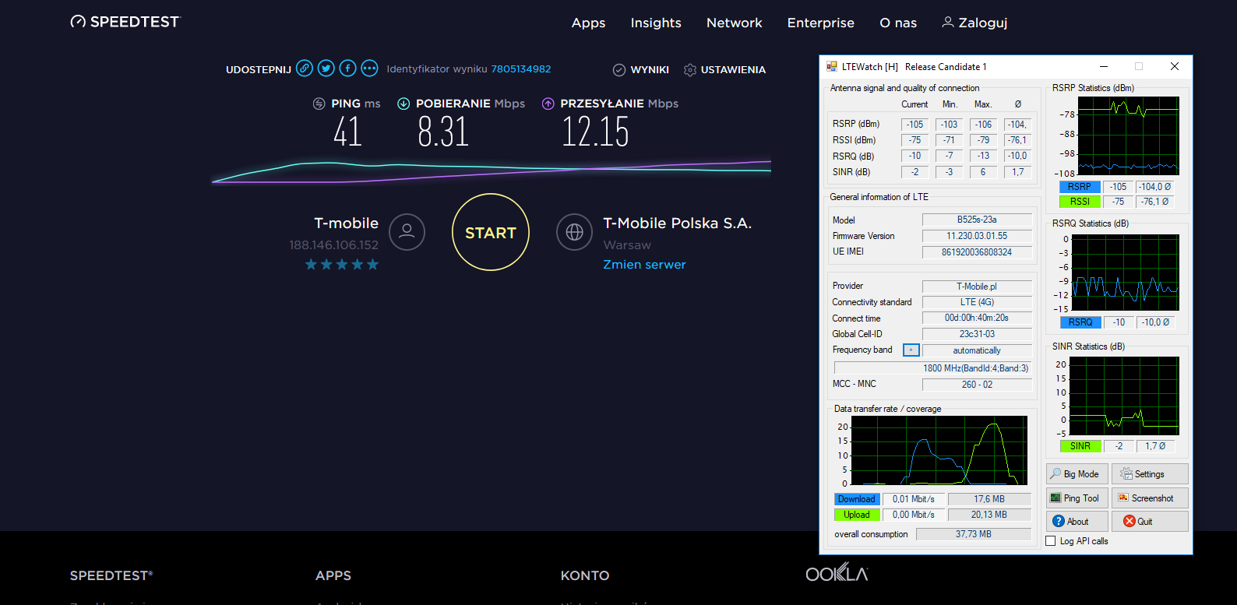Click the upload arrow icon by Przesyłanie
This screenshot has height=605, width=1237.
(548, 104)
